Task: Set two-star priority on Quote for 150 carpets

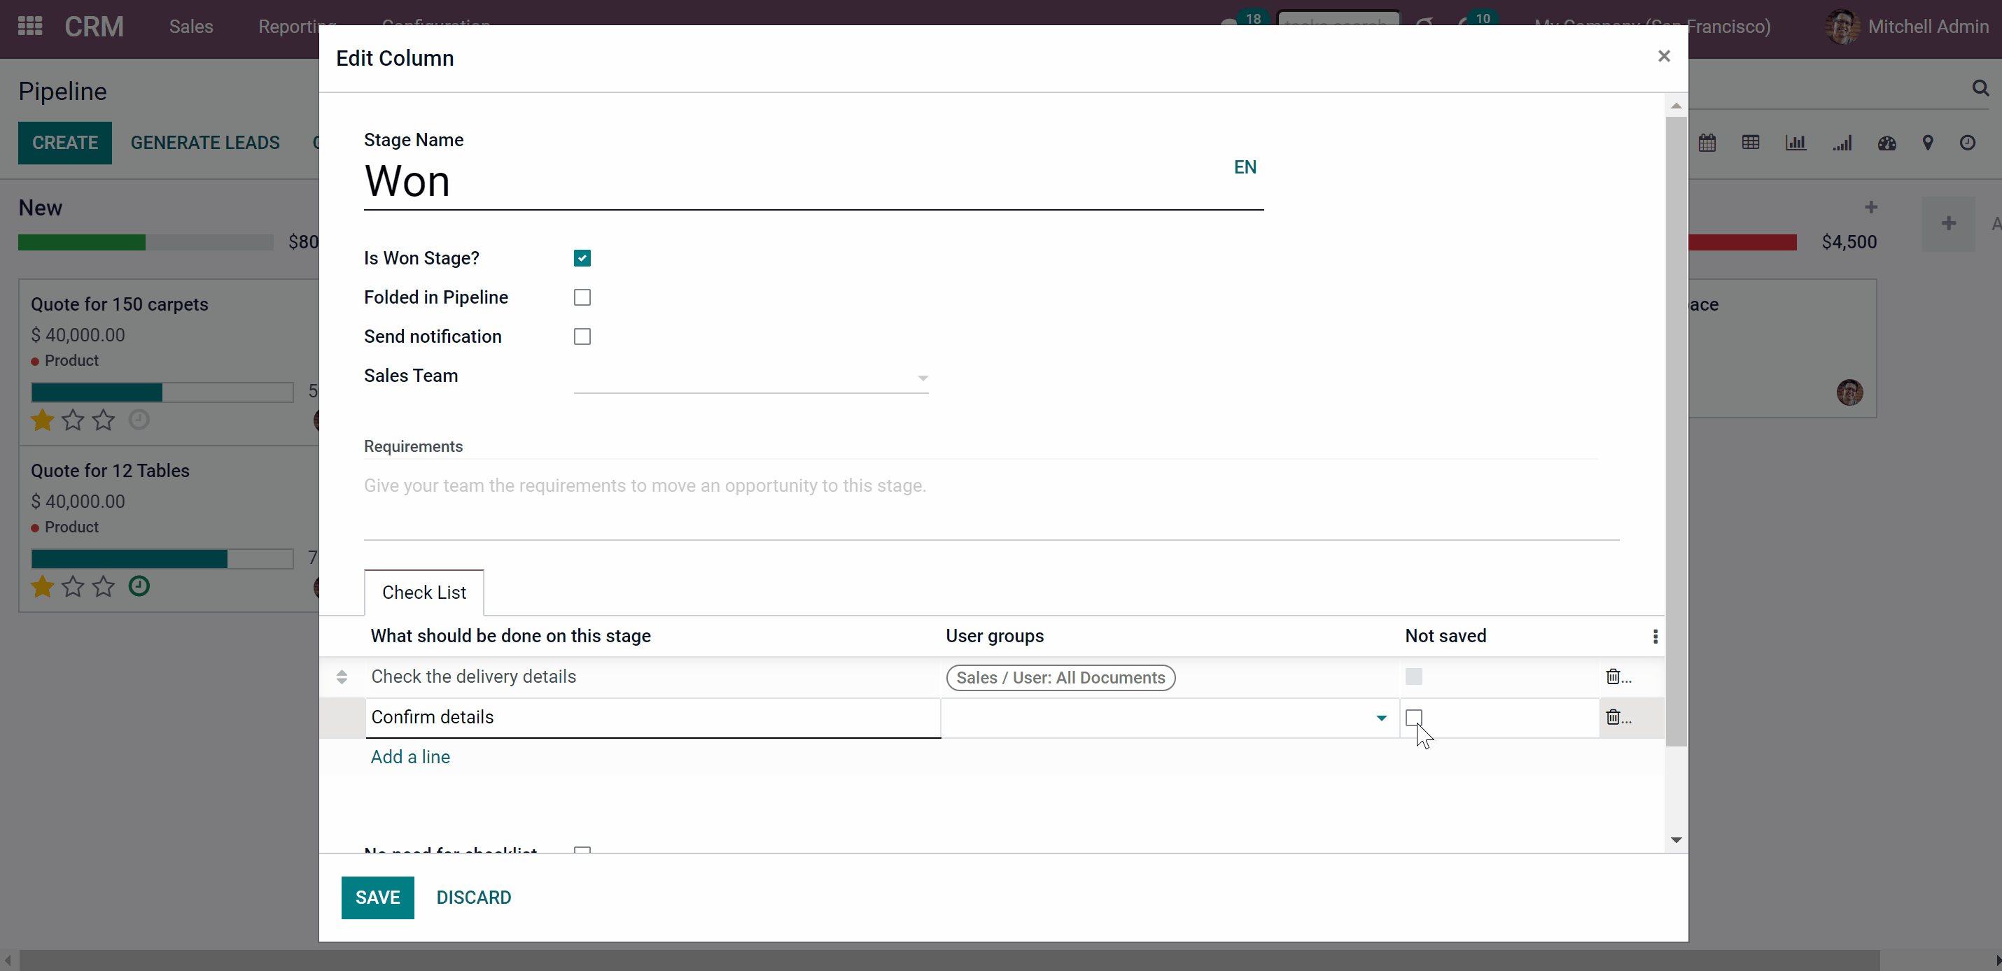Action: (x=73, y=420)
